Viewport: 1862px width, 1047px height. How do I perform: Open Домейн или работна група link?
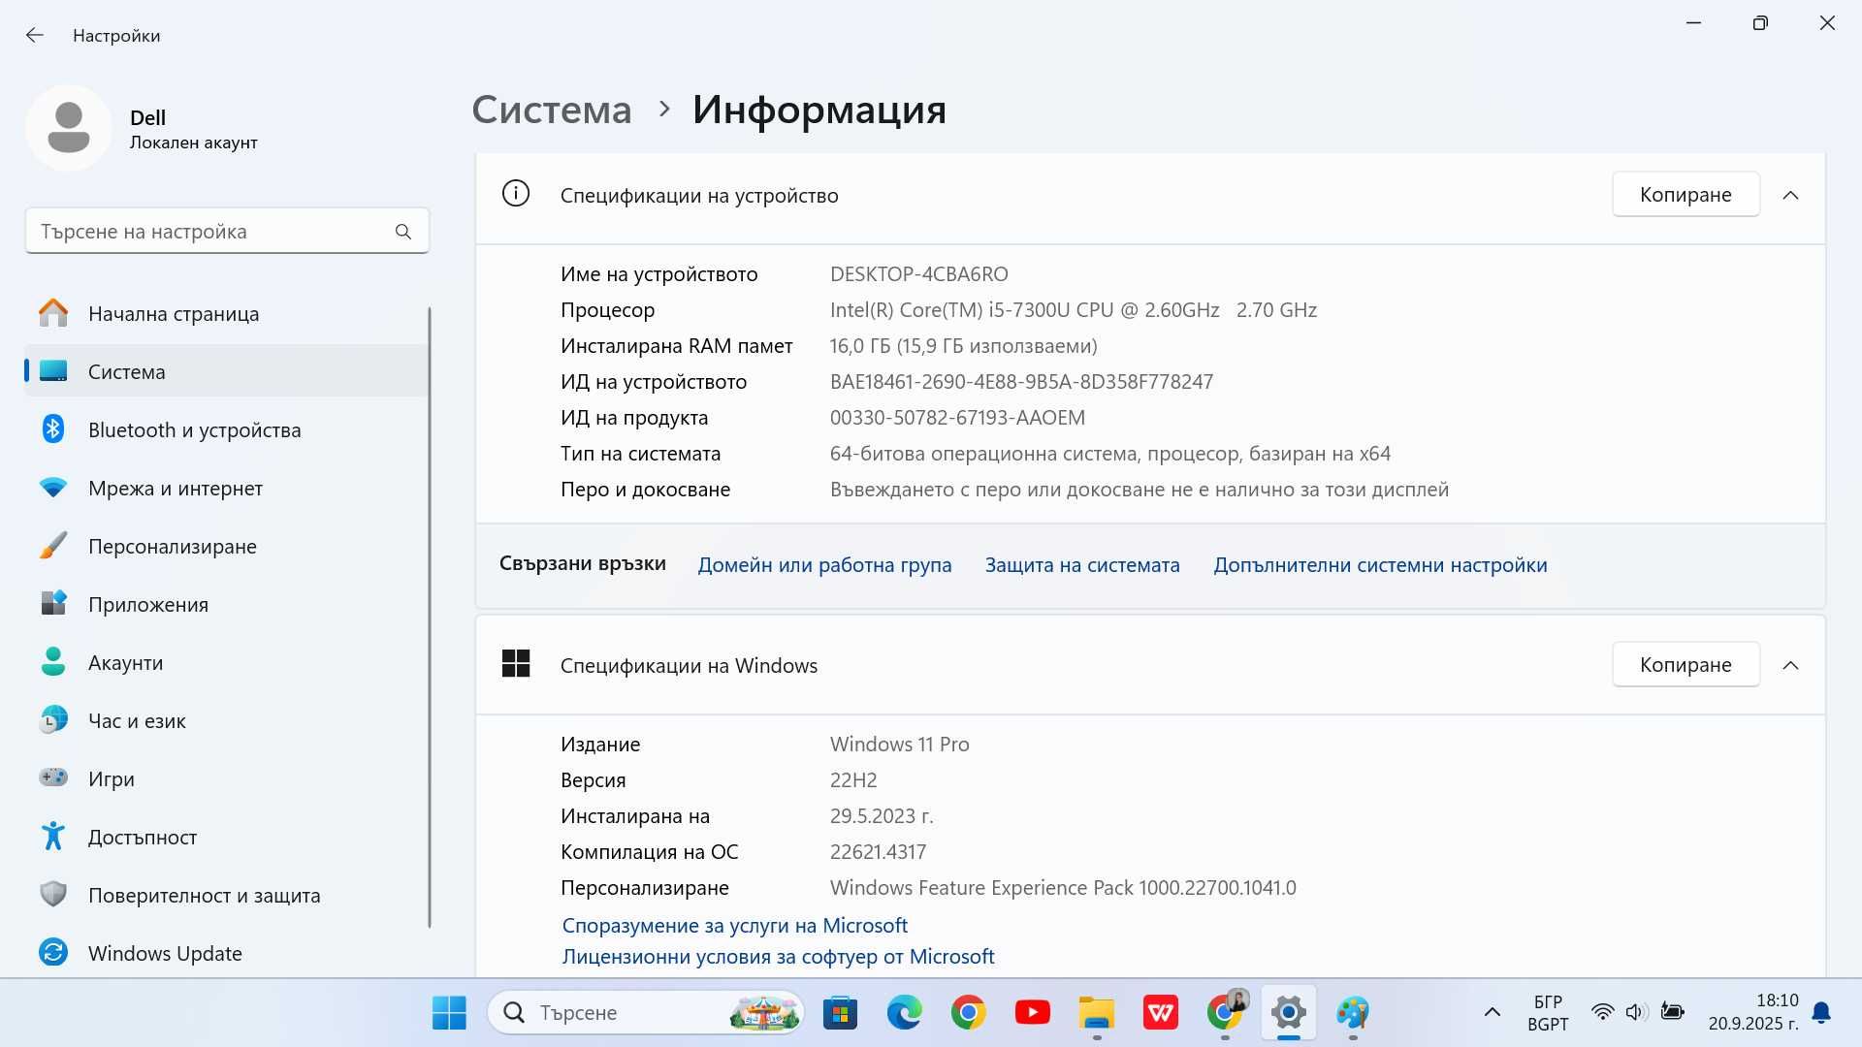824,564
